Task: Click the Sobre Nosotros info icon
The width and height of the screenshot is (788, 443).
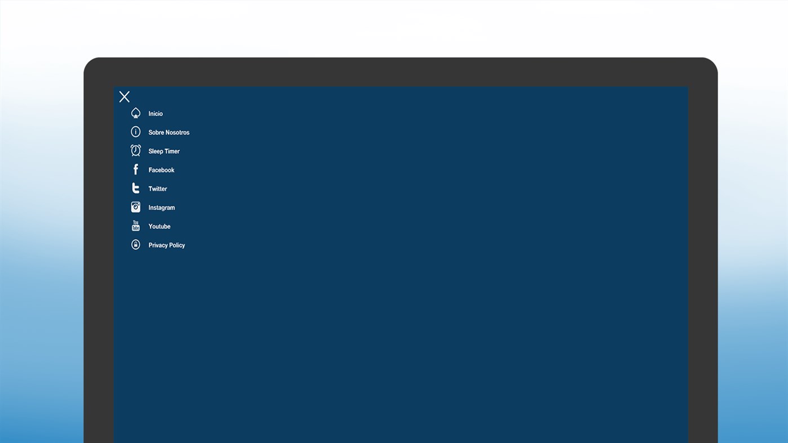Action: point(136,132)
